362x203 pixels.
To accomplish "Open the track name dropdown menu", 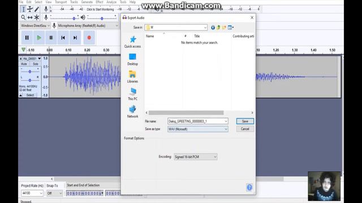I will coord(39,59).
